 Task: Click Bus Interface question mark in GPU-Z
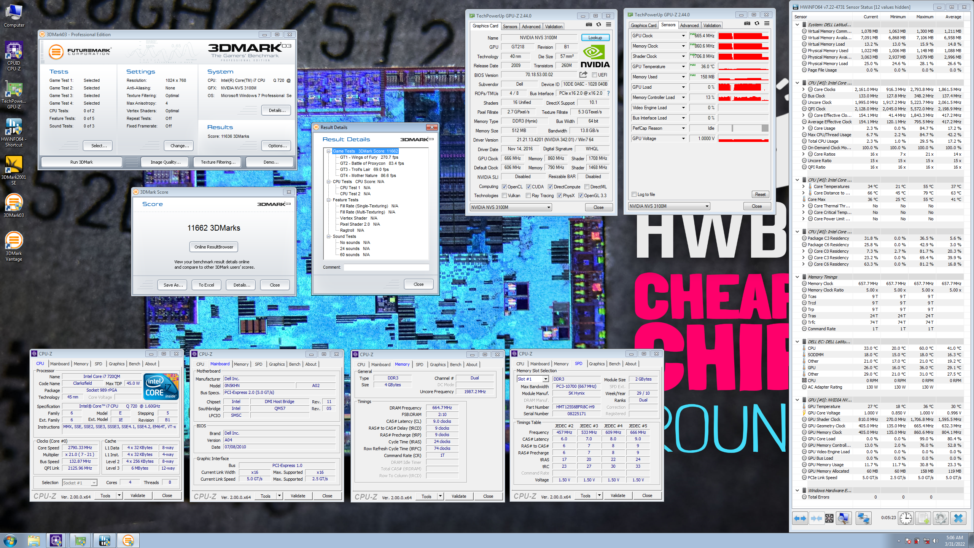[x=608, y=93]
